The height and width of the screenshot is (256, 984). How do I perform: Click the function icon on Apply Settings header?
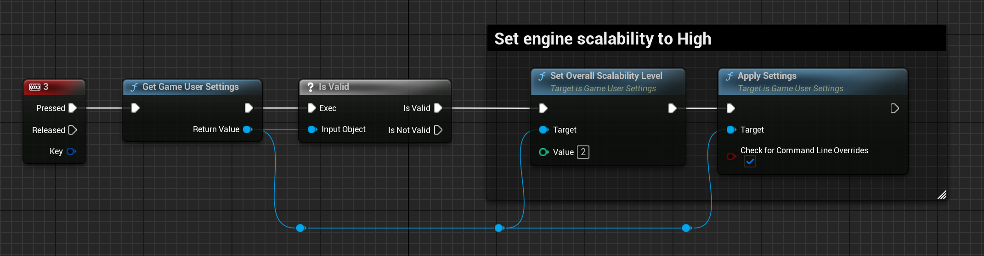730,76
